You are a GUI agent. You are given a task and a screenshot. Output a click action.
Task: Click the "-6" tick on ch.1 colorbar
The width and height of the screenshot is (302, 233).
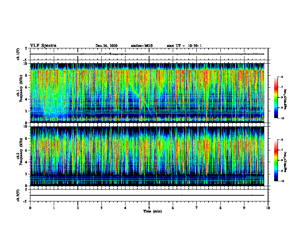coord(281,77)
